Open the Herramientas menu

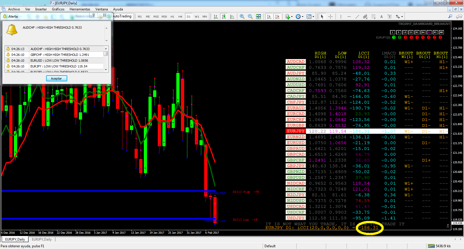[80, 9]
